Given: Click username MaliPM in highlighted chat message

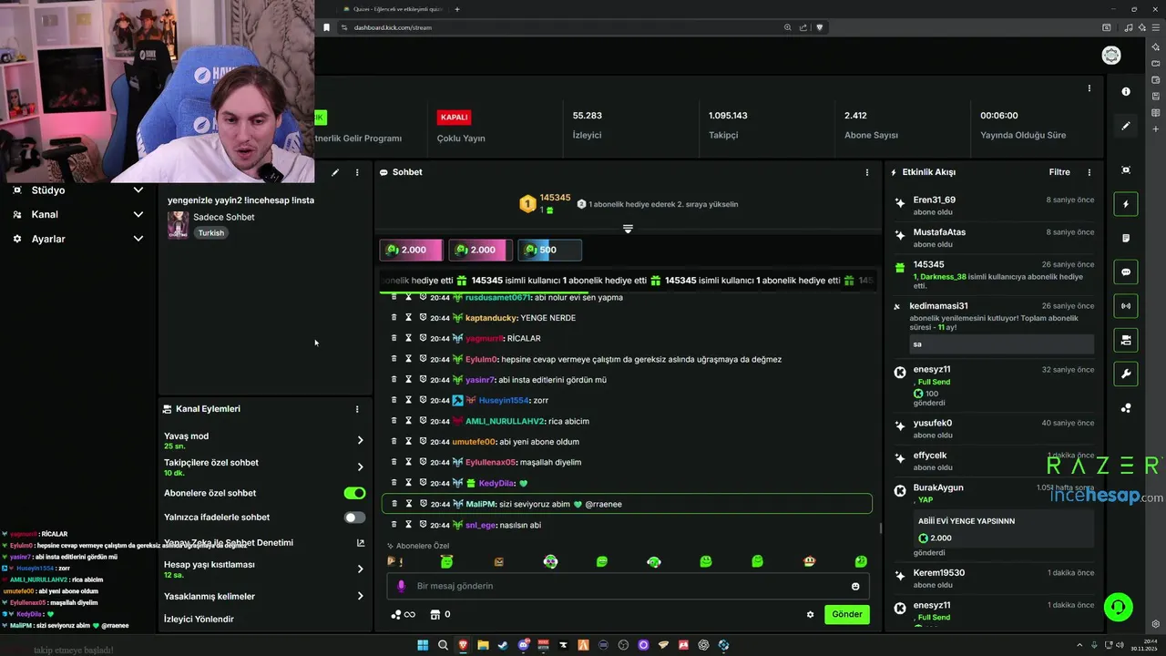Looking at the screenshot, I should pos(479,504).
